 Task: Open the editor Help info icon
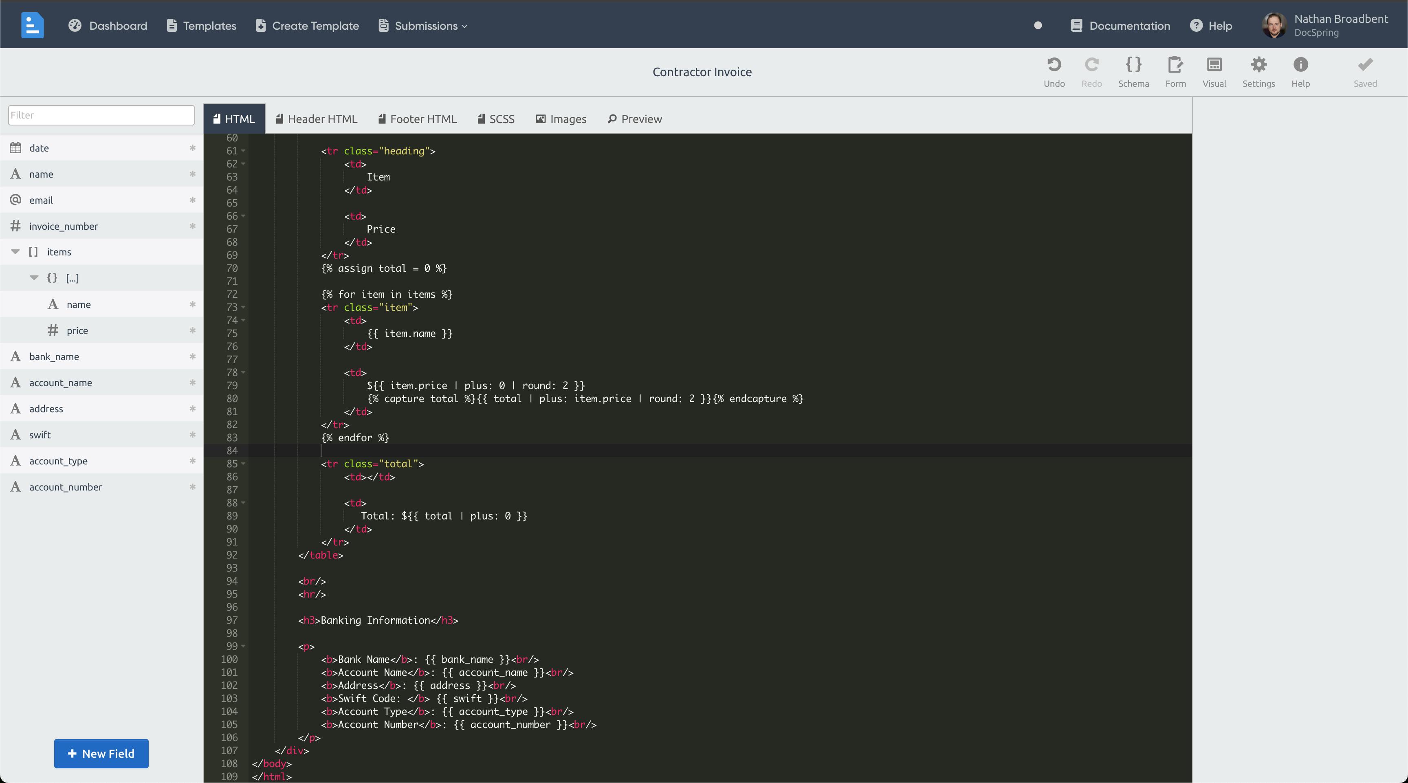pyautogui.click(x=1300, y=65)
